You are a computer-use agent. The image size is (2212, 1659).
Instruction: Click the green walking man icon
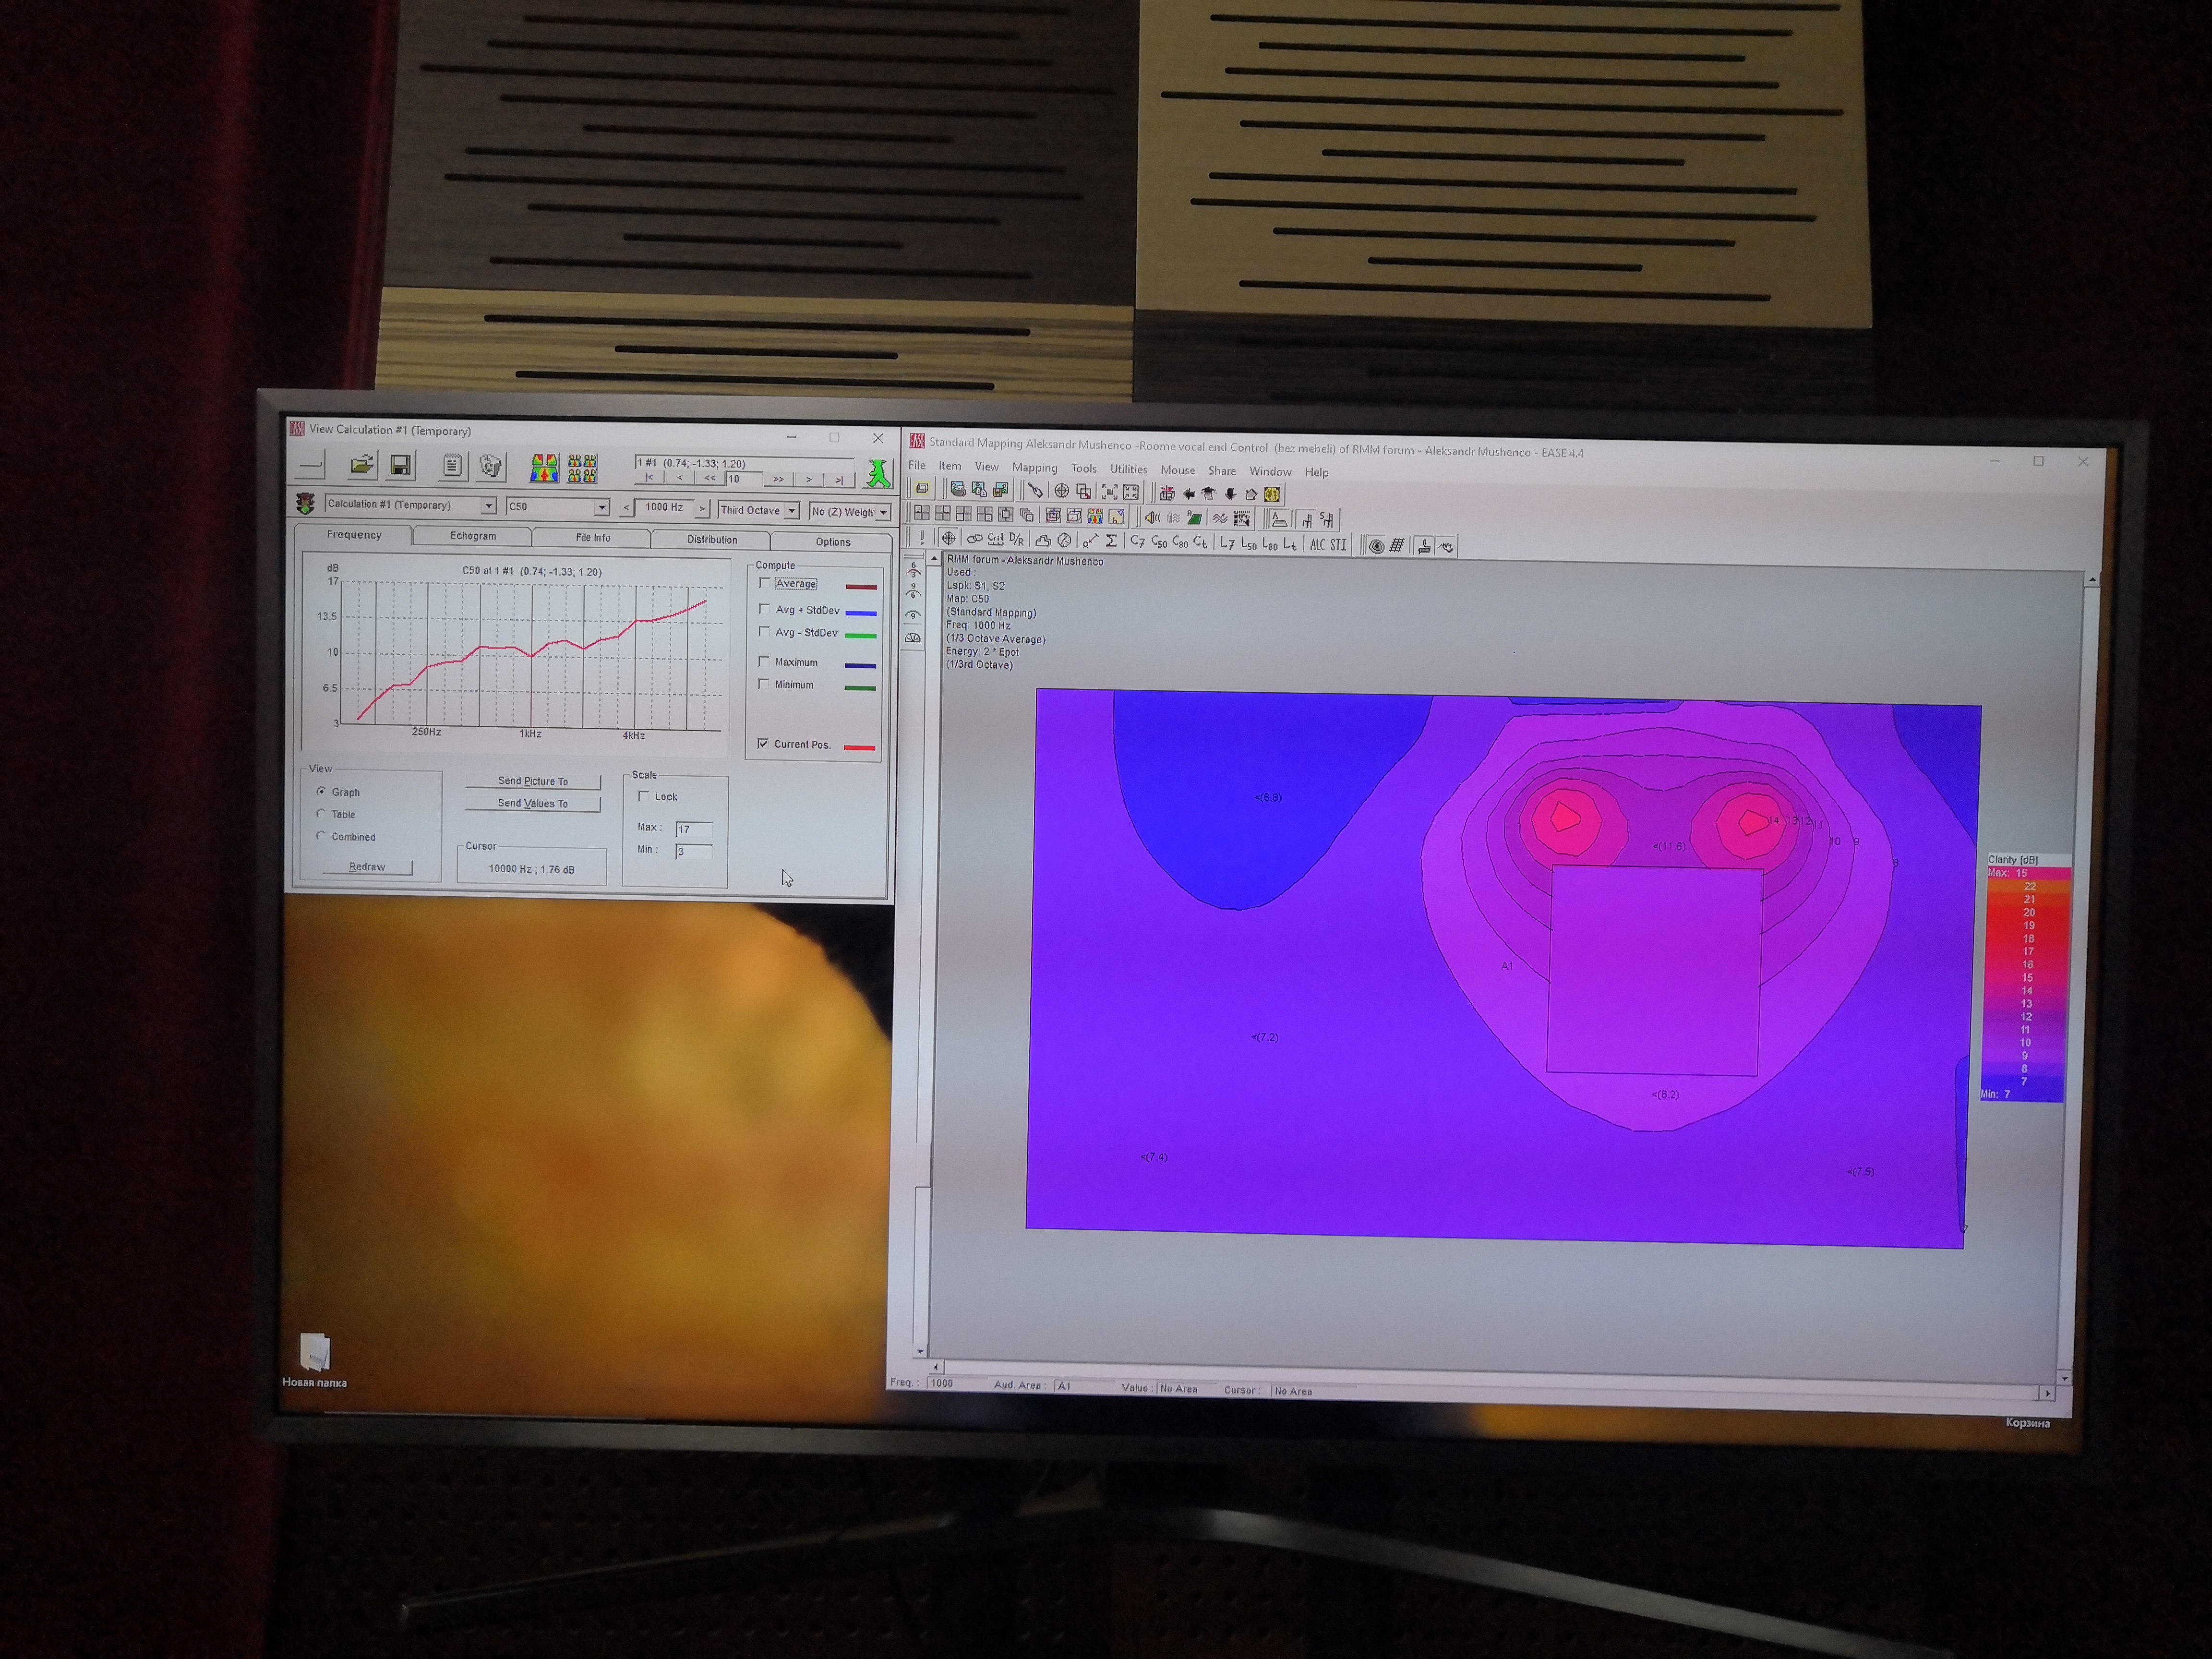878,473
